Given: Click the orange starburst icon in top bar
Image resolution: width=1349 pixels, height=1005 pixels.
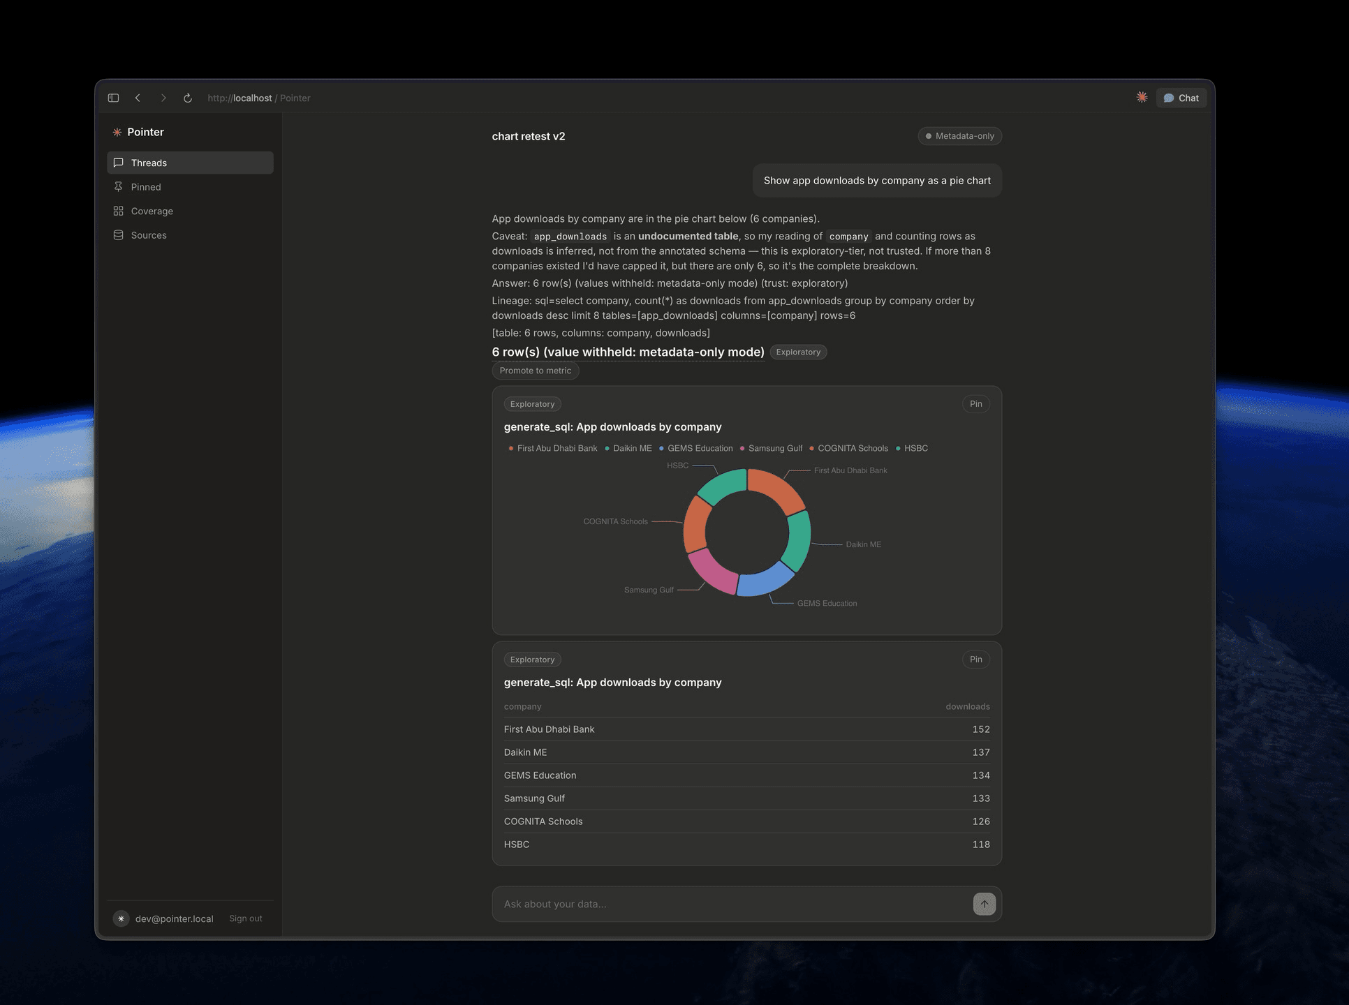Looking at the screenshot, I should point(1142,98).
